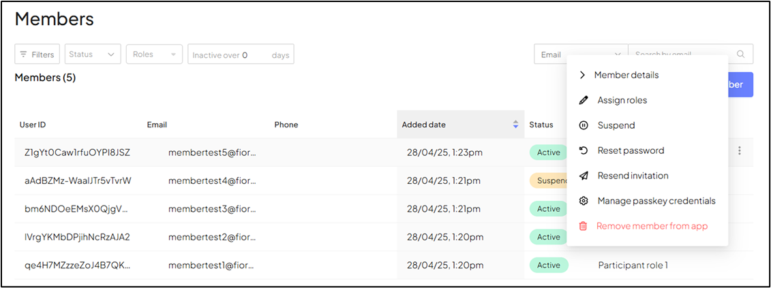The image size is (771, 288).
Task: Select Remove member from app
Action: click(652, 226)
